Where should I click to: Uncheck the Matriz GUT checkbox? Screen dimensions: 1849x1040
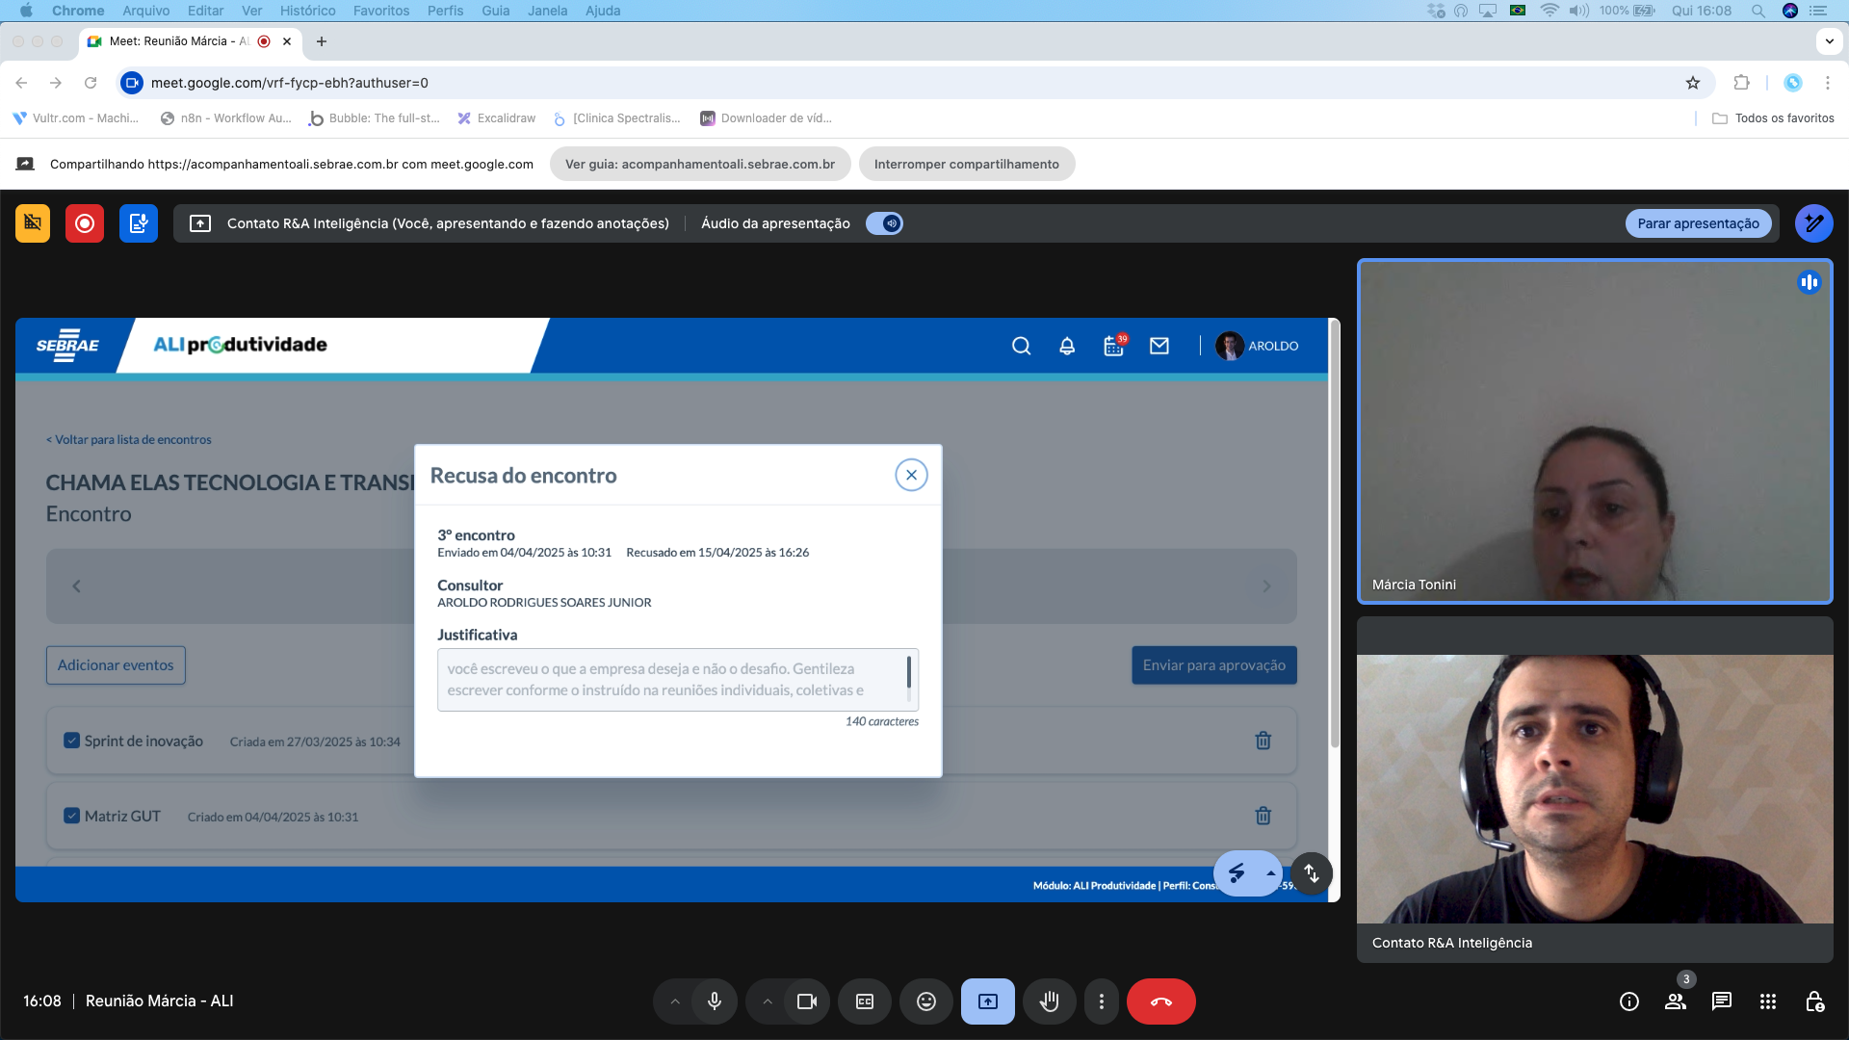click(71, 816)
